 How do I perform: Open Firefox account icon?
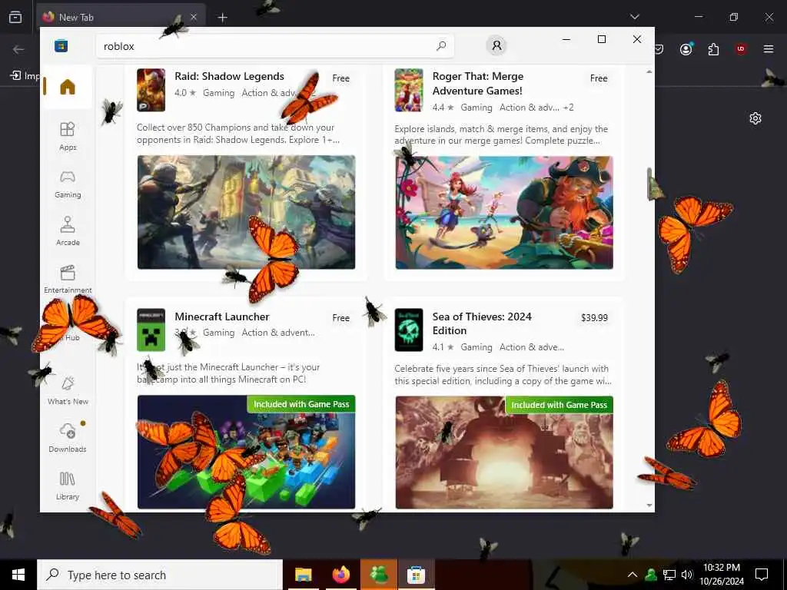[x=686, y=49]
